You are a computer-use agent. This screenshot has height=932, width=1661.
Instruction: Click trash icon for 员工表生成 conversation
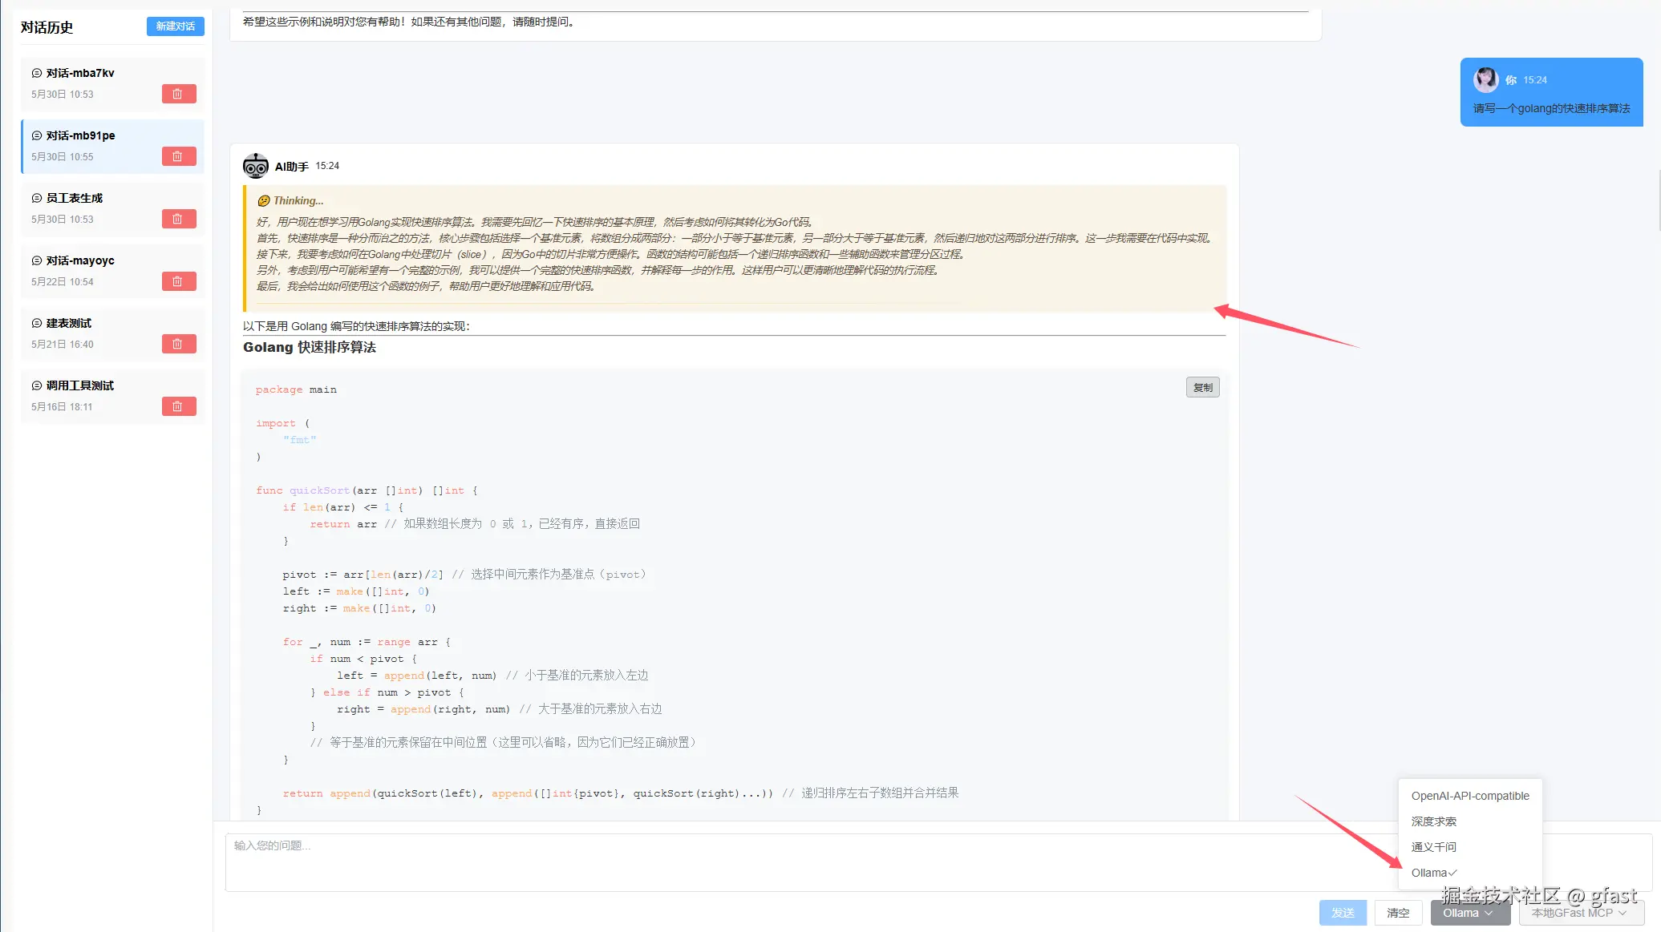[x=178, y=219]
